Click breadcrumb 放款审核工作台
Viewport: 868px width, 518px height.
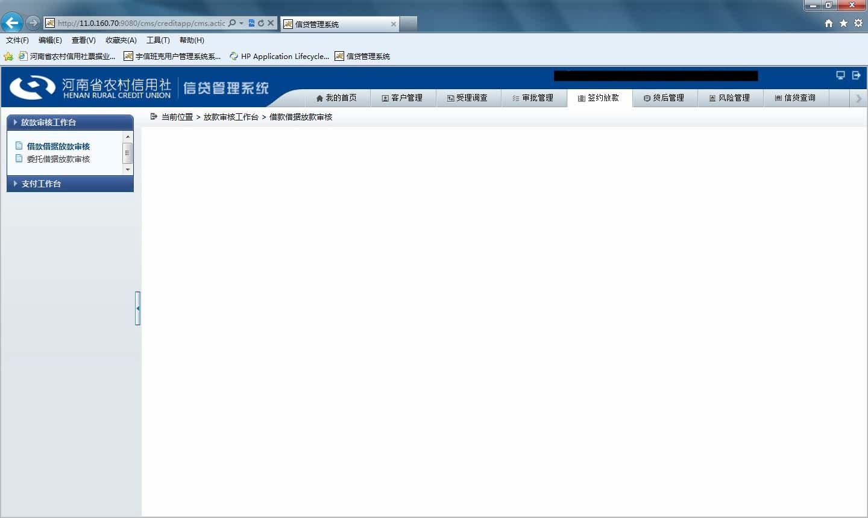pyautogui.click(x=231, y=117)
